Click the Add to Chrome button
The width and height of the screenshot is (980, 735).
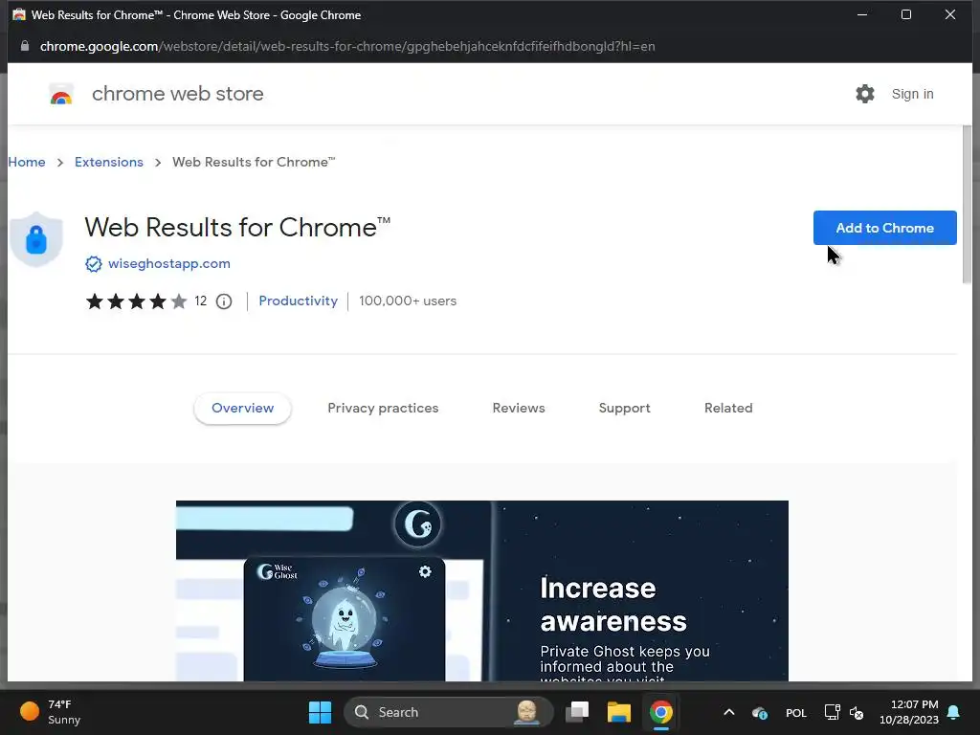pyautogui.click(x=884, y=228)
